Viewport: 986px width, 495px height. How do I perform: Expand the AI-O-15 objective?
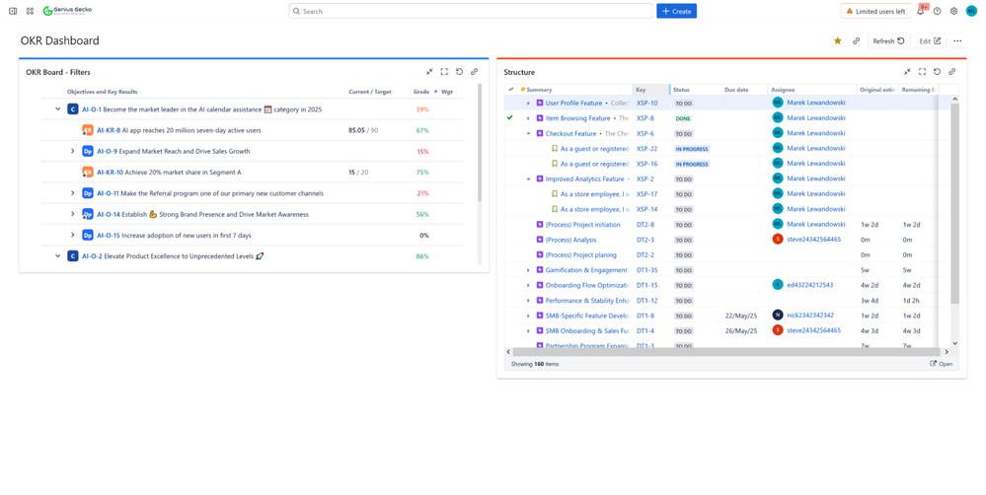tap(73, 235)
